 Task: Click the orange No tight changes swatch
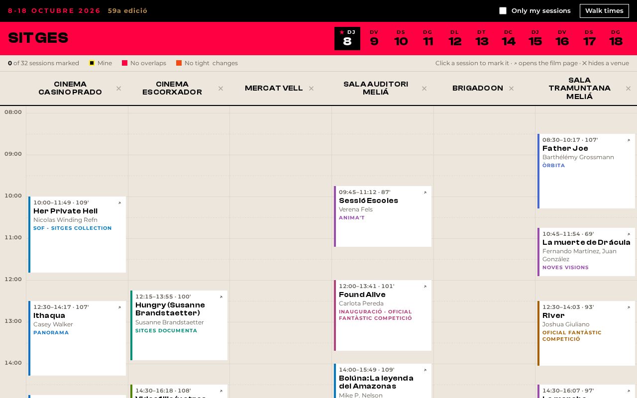pyautogui.click(x=179, y=63)
